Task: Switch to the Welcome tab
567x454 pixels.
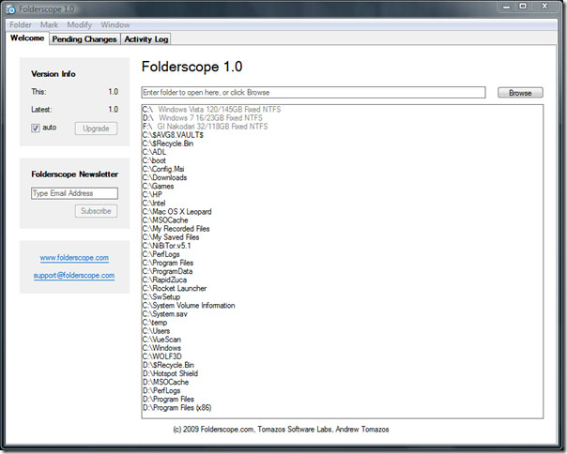Action: [27, 38]
